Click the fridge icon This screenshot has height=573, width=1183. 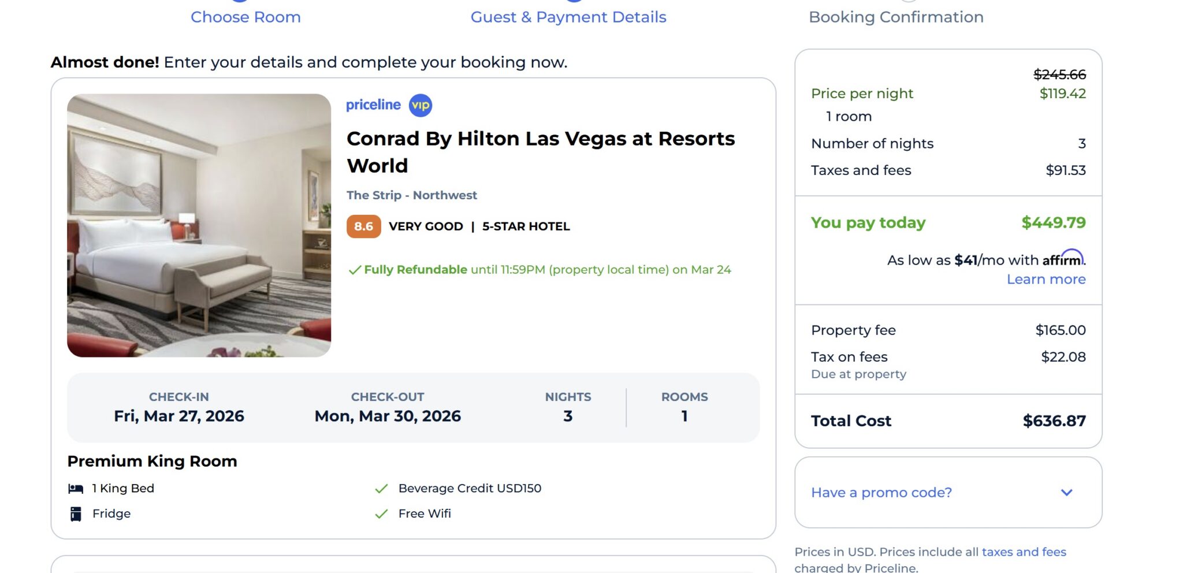[76, 514]
